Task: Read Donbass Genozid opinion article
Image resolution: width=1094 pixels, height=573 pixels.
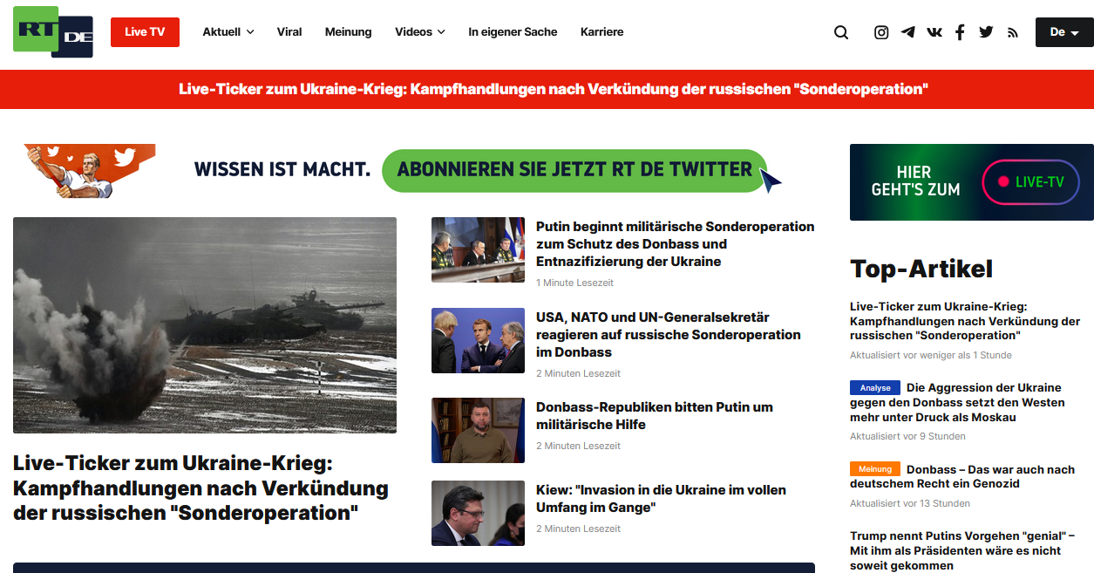Action: pyautogui.click(x=962, y=476)
